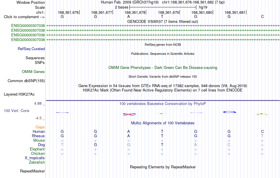Select the Rhesus species row label
The height and width of the screenshot is (178, 280).
tap(38, 136)
